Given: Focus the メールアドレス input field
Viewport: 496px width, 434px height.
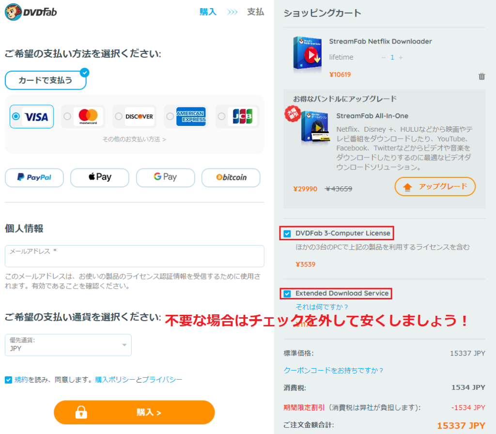Looking at the screenshot, I should (135, 256).
